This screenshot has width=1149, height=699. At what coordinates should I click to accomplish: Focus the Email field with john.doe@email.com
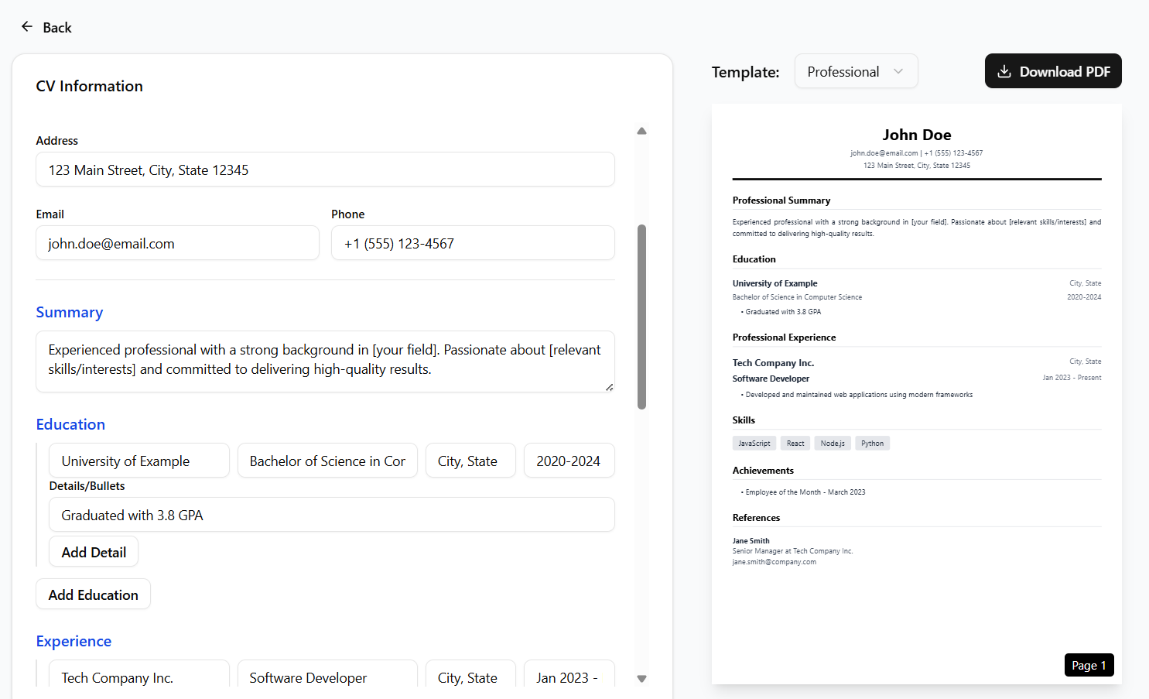click(x=177, y=243)
